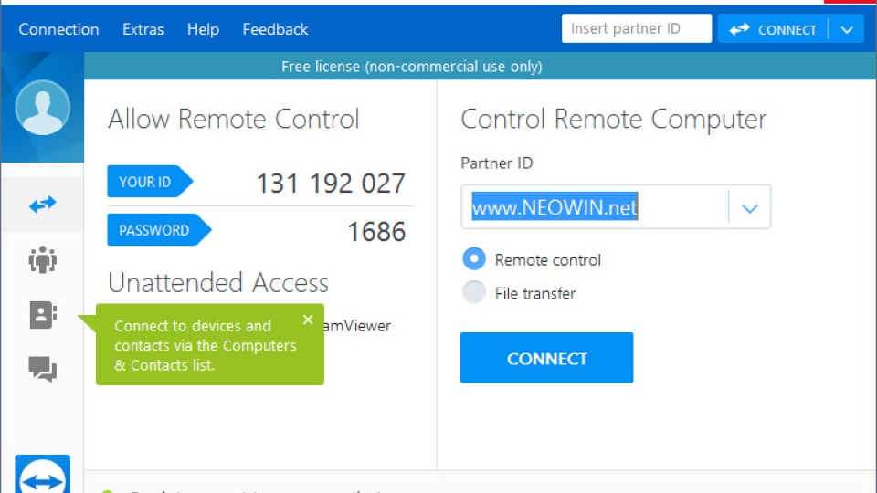Select the Remote Control arrows sidebar icon
The image size is (877, 493).
[42, 205]
